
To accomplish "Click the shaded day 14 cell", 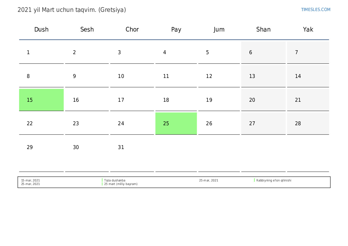I will pyautogui.click(x=308, y=76).
